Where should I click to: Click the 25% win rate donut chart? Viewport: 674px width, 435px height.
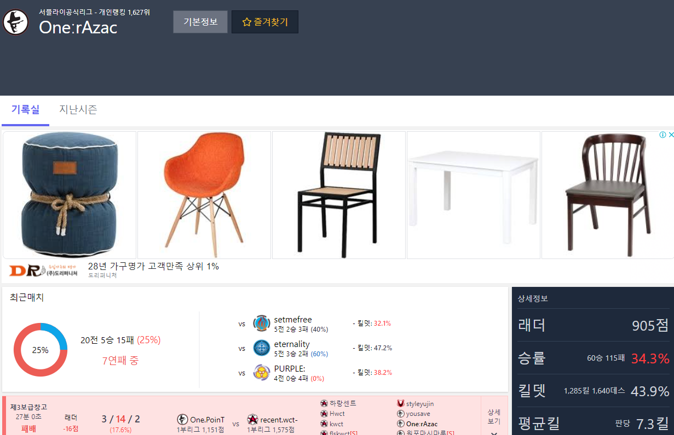(41, 350)
